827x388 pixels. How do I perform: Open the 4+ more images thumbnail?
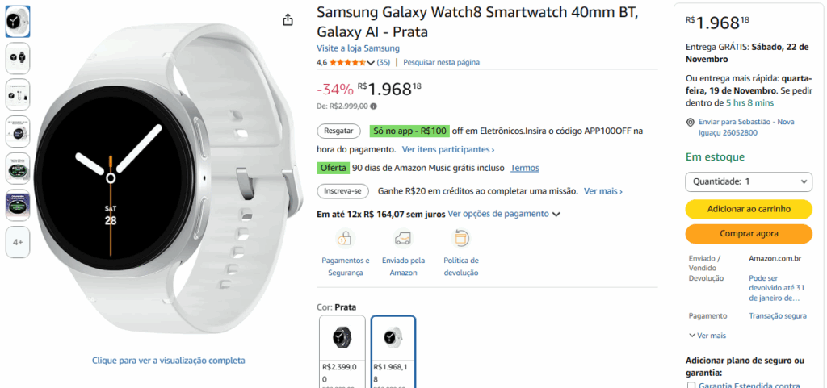[18, 242]
